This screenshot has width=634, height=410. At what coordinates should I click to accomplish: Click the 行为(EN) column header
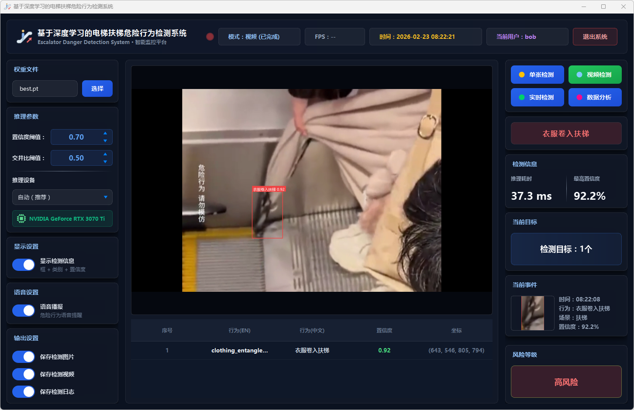pyautogui.click(x=239, y=331)
